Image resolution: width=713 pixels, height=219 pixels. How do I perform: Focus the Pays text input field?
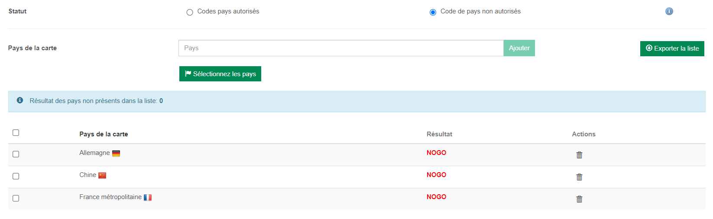340,48
